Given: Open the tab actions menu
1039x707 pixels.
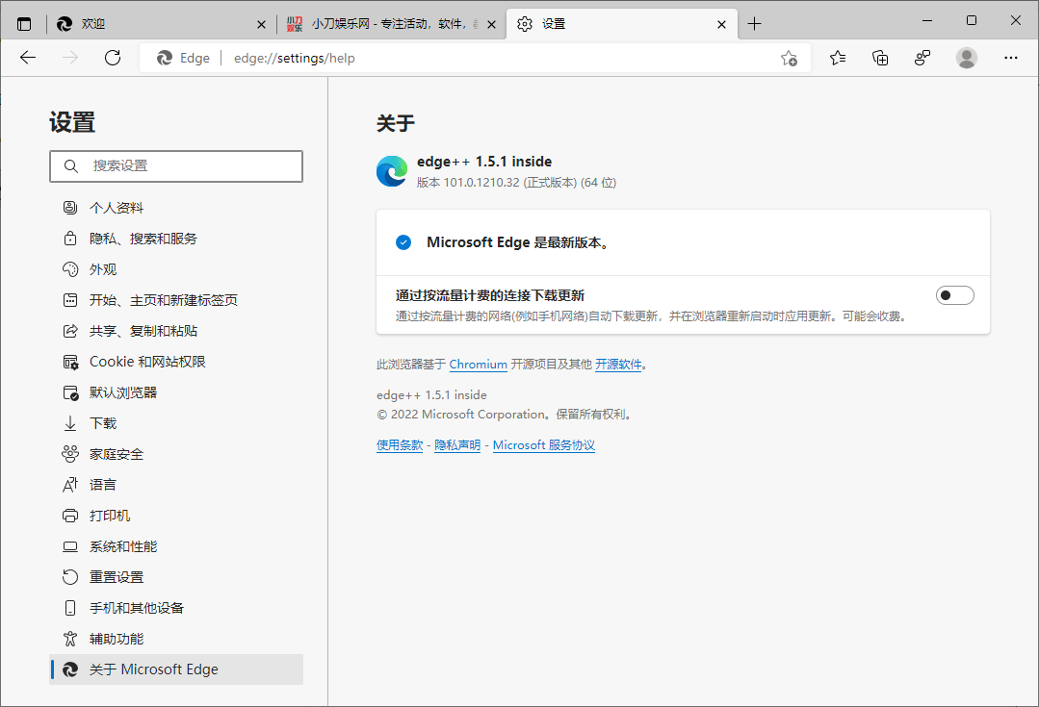Looking at the screenshot, I should [23, 23].
